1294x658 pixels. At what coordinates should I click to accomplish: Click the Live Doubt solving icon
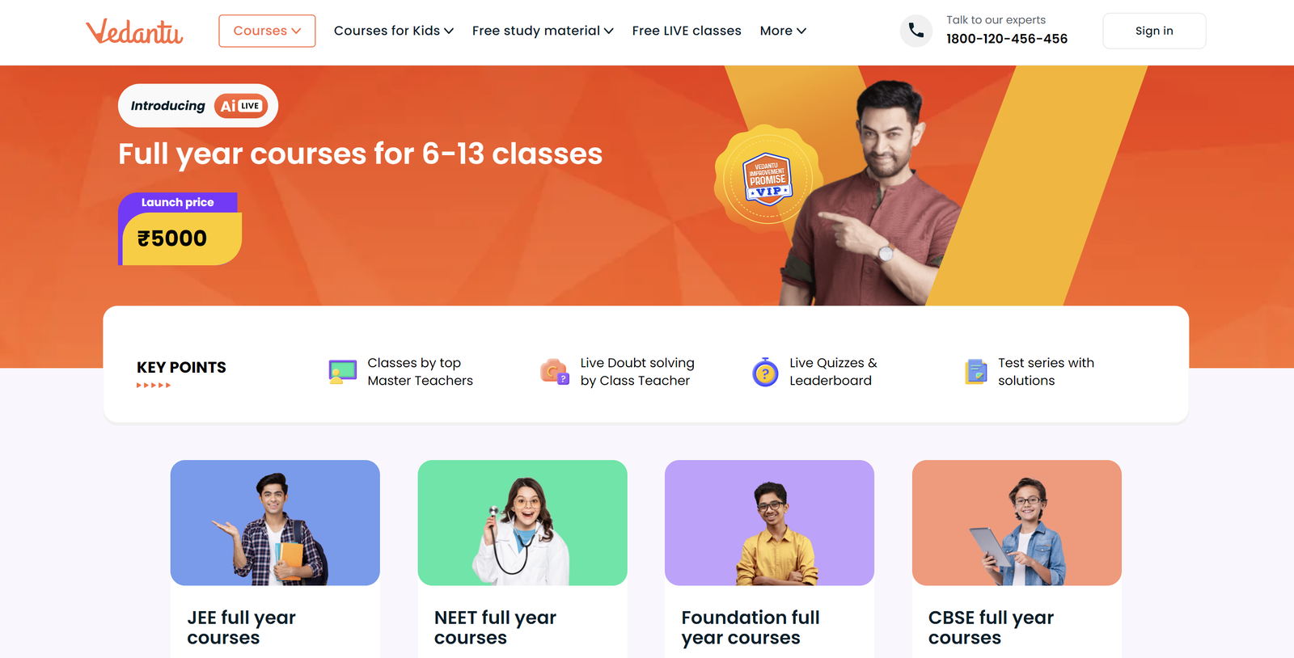(555, 371)
